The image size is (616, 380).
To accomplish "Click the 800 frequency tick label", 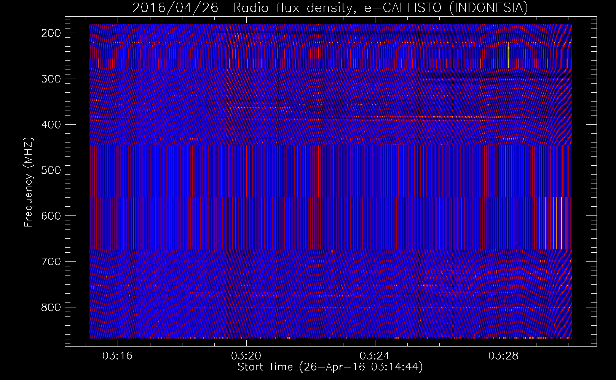I will [x=51, y=307].
